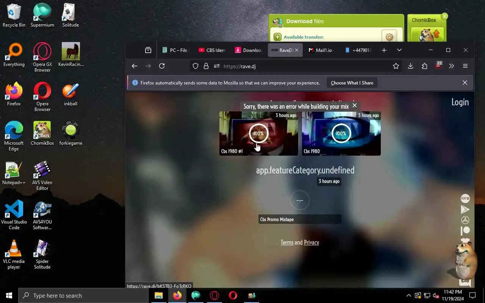Switch to CBS Ident YouTube tab
Viewport: 485px width, 303px height.
[212, 50]
